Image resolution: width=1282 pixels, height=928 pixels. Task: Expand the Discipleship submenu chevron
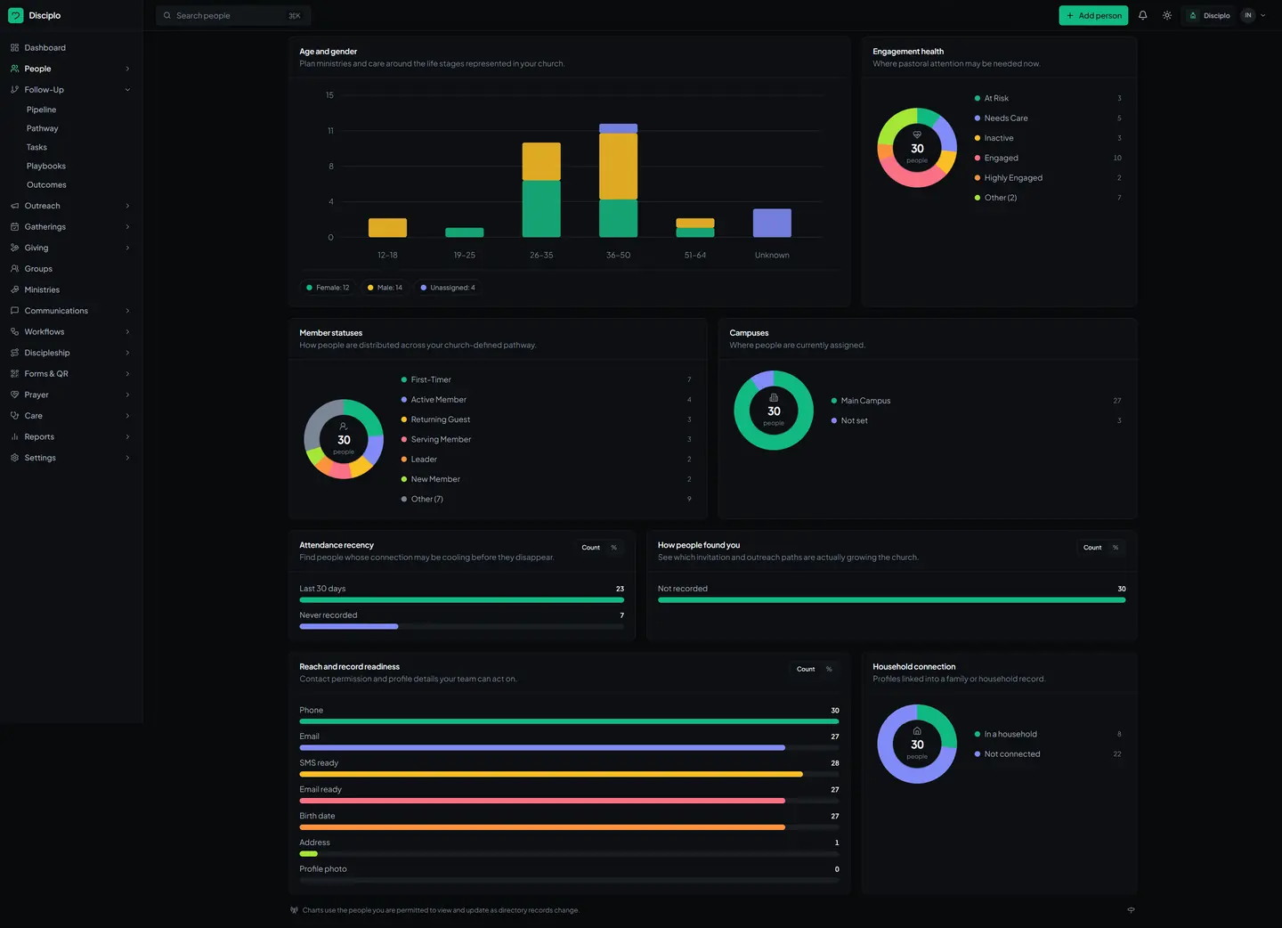tap(127, 353)
